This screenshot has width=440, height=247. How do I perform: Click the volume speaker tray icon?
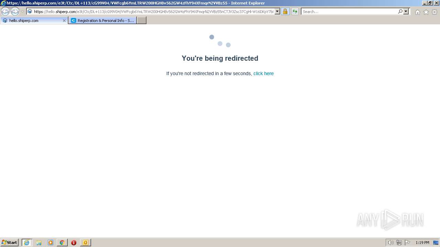coord(390,243)
